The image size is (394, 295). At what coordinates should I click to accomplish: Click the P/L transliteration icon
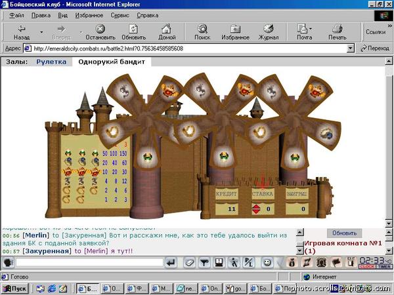[248, 263]
